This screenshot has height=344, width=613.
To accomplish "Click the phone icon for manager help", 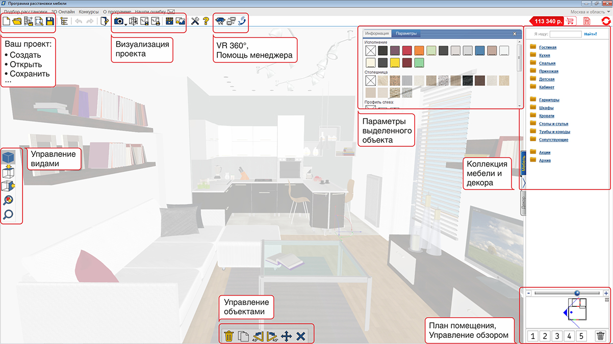I will [x=242, y=21].
